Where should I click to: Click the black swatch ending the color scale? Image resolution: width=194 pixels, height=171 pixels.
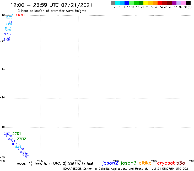tap(188, 3)
